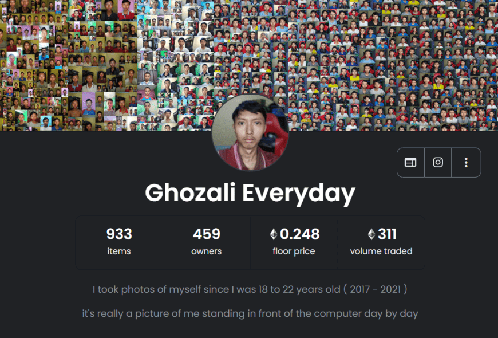Click the "floor price" label

pos(294,251)
